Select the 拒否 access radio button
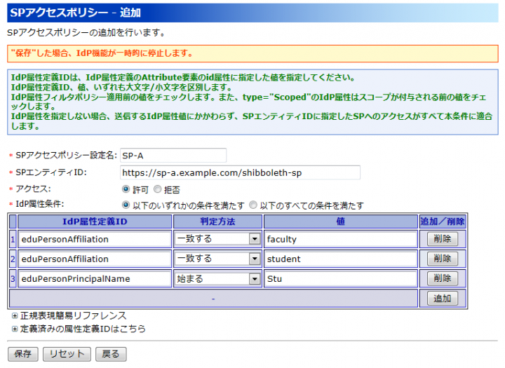 click(x=158, y=189)
